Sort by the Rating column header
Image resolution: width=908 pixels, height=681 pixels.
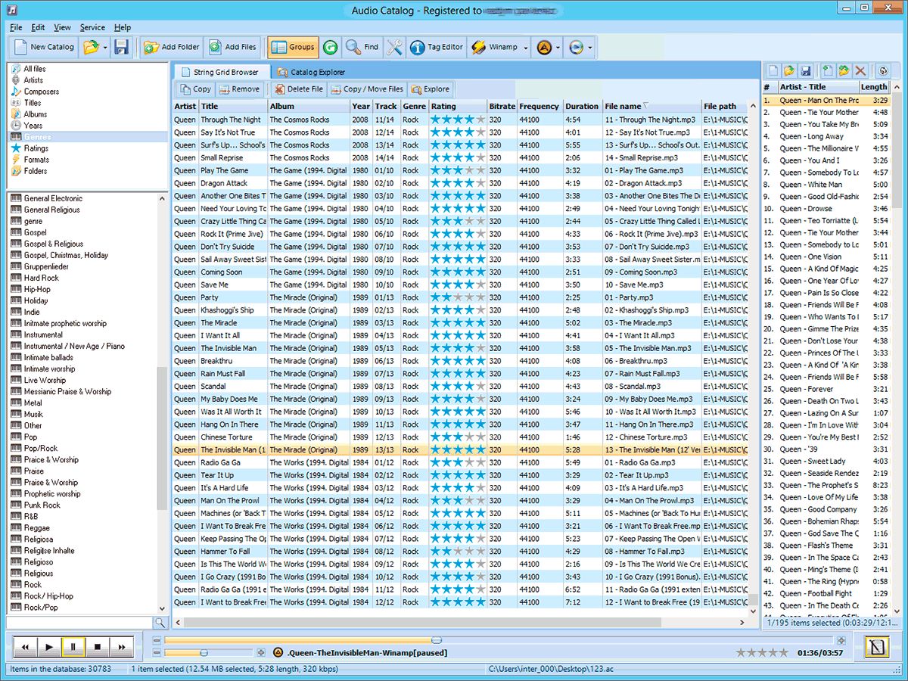457,107
